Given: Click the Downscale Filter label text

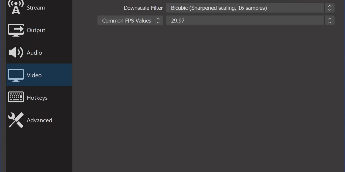Looking at the screenshot, I should tap(143, 8).
